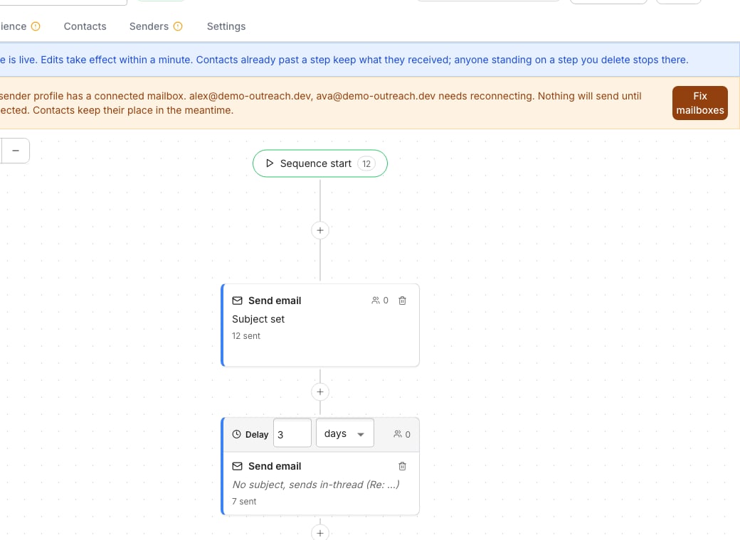
Task: Click the Fix mailboxes button
Action: pos(700,103)
